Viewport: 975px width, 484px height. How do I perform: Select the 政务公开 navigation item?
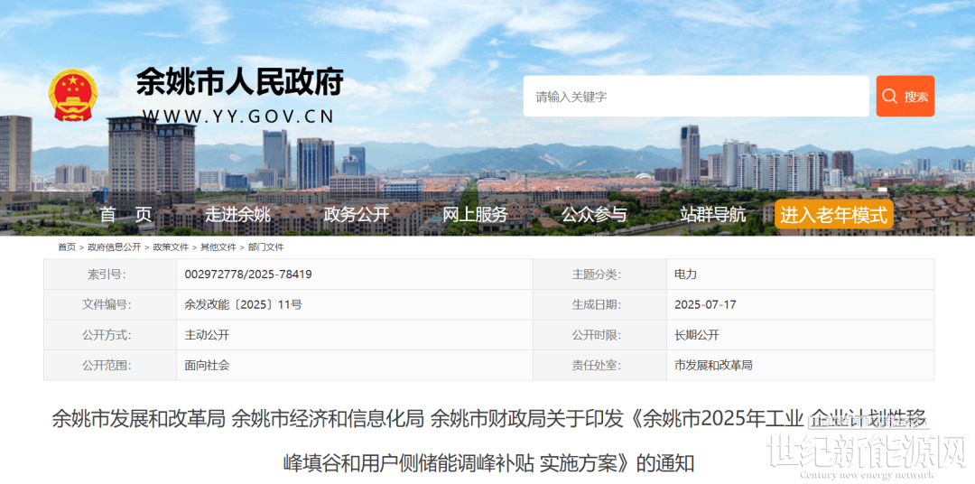pyautogui.click(x=356, y=215)
